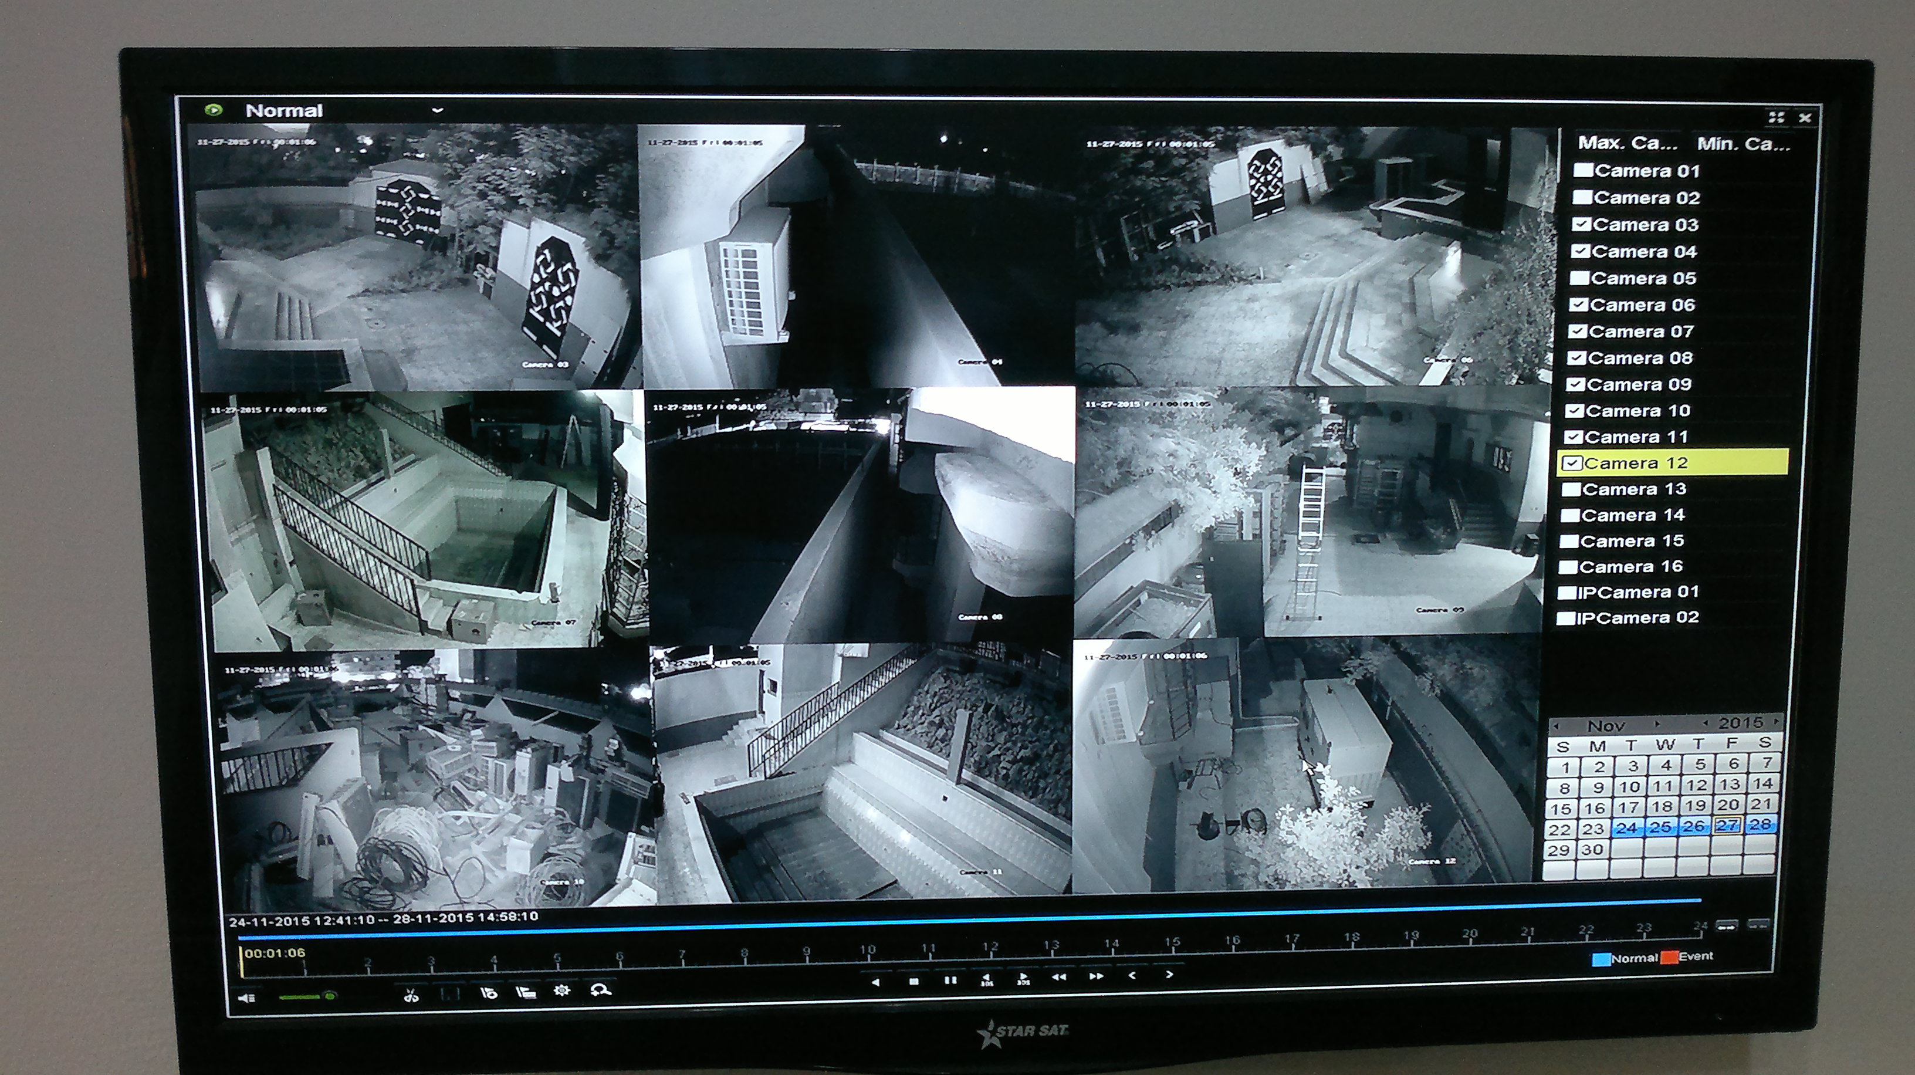
Task: Enable the Camera 01 checkbox
Action: click(1583, 170)
